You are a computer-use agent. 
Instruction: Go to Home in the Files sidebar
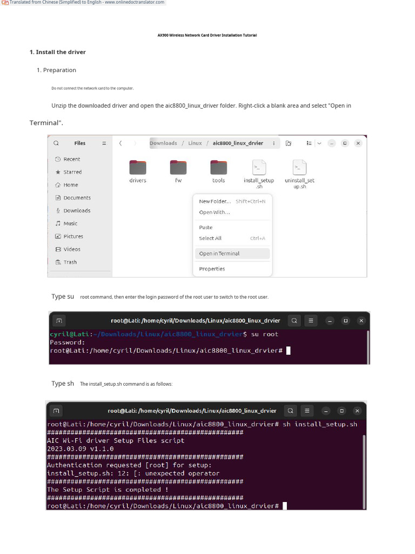coord(66,185)
